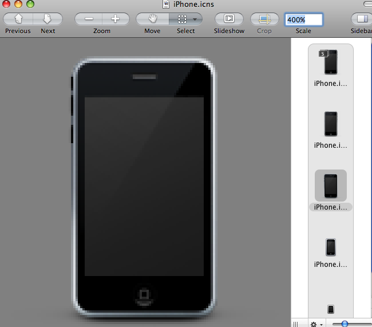
Task: Zoom in with the plus button
Action: (116, 19)
